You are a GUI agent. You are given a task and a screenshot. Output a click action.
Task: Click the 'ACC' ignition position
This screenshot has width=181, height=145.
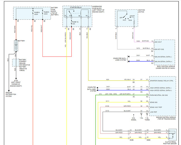click(124, 20)
